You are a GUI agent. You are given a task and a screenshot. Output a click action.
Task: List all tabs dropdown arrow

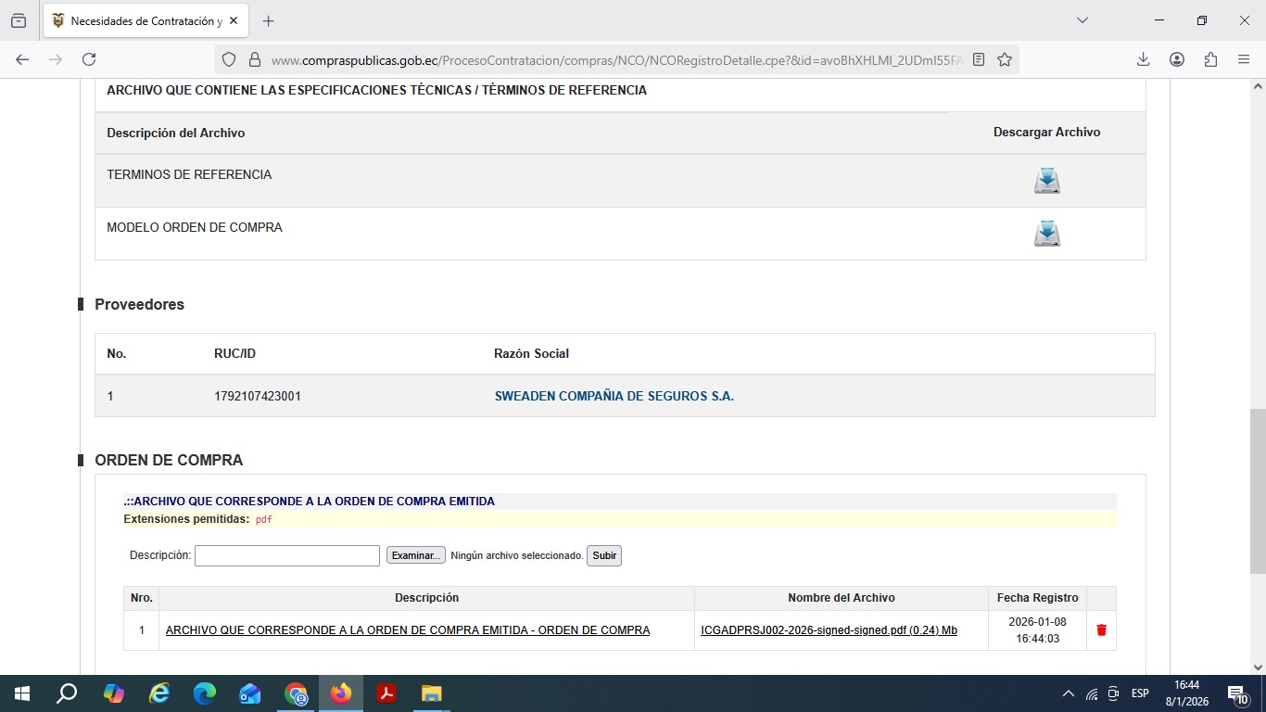[1082, 20]
